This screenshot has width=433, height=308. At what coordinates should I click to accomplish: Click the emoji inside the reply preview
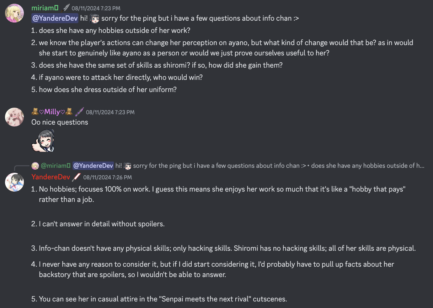click(127, 166)
